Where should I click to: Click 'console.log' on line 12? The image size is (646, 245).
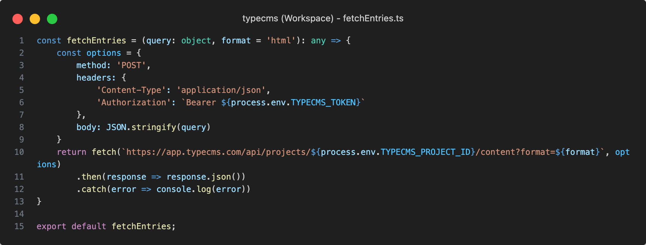[x=184, y=189]
